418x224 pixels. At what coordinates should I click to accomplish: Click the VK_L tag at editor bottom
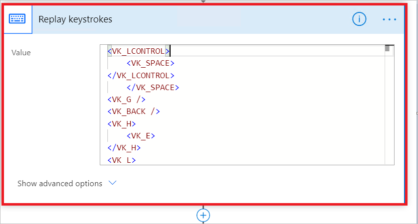pyautogui.click(x=122, y=160)
